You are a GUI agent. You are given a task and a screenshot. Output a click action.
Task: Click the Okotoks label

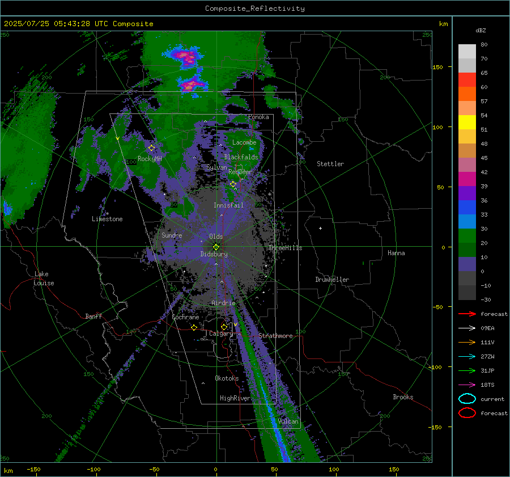[227, 378]
